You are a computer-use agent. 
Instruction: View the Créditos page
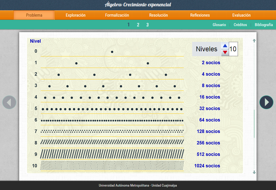point(240,25)
